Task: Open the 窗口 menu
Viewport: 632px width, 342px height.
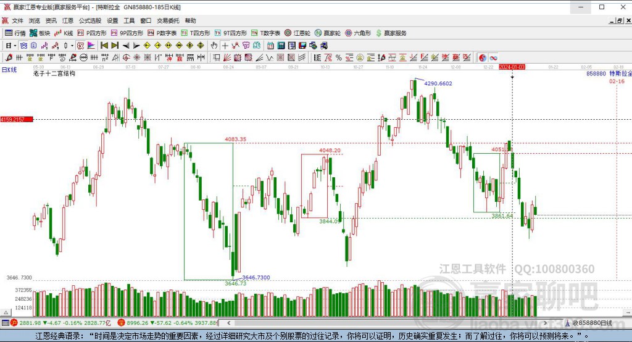Action: 146,20
